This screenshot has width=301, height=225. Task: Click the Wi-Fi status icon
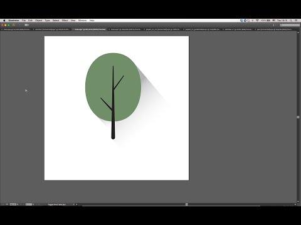pyautogui.click(x=257, y=21)
